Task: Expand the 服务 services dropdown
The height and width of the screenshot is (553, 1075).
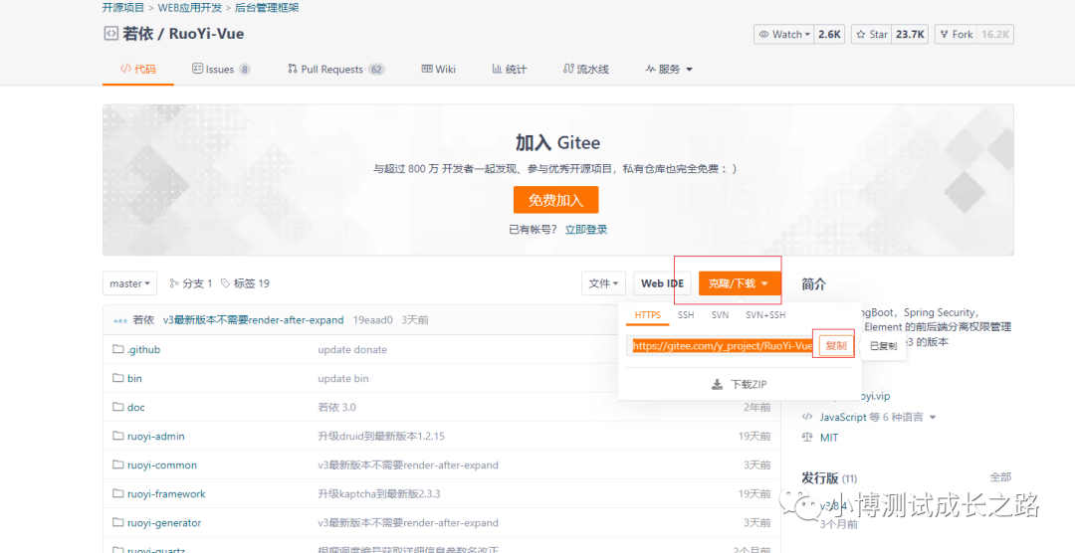Action: coord(669,70)
